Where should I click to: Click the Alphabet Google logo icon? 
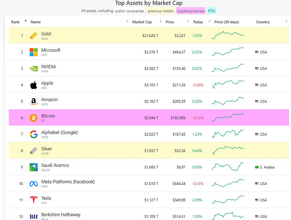(x=34, y=134)
